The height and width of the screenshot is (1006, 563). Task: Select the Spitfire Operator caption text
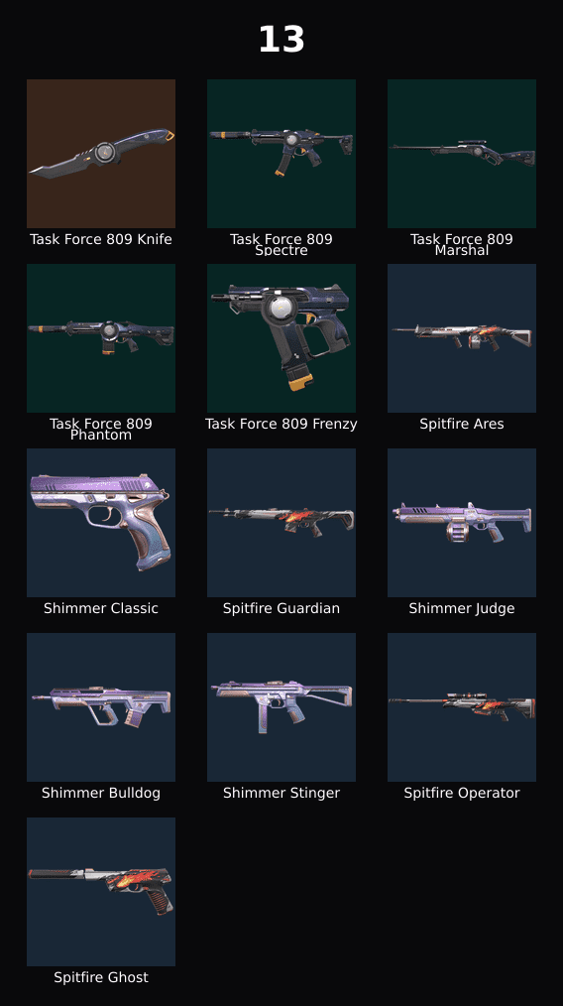(461, 793)
